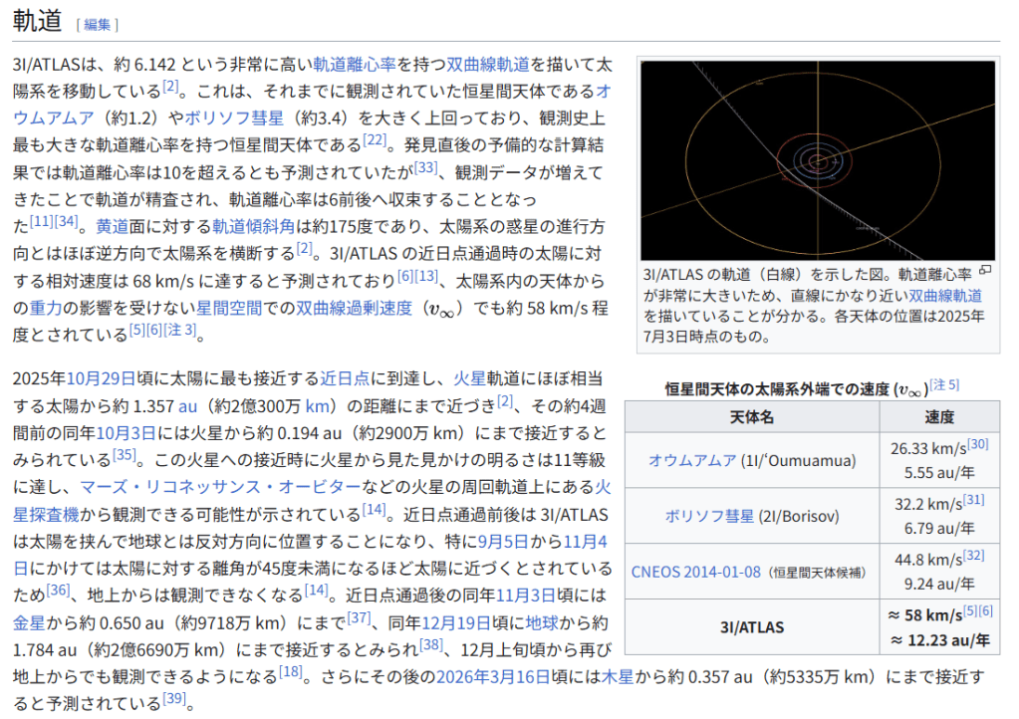Open the 軌道傾斜角 link

(251, 226)
